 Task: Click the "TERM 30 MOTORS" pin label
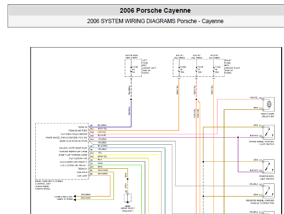click(x=78, y=131)
